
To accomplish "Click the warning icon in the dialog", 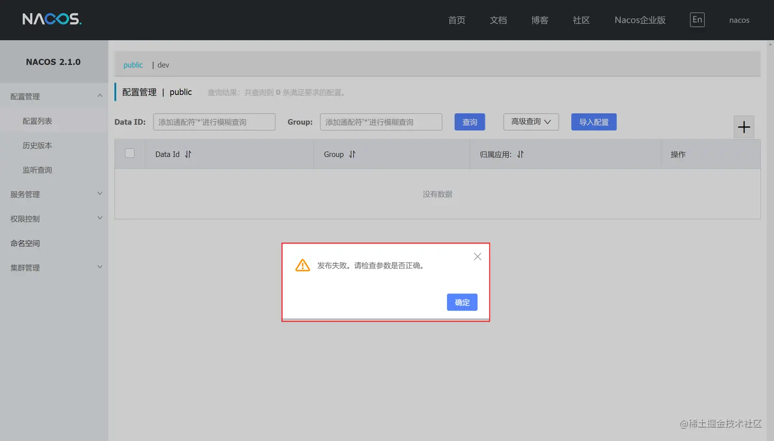I will [x=302, y=265].
